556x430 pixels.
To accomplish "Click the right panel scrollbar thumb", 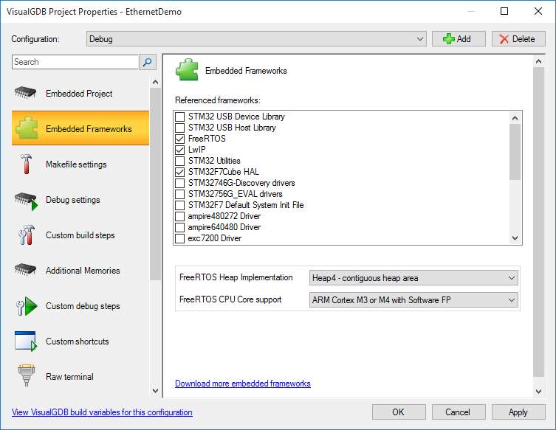I will (538, 222).
